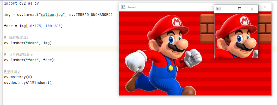Click the cv.imshow("demo", img) line

pyautogui.click(x=28, y=43)
